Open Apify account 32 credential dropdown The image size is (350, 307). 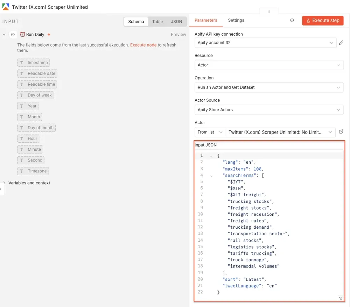point(265,43)
